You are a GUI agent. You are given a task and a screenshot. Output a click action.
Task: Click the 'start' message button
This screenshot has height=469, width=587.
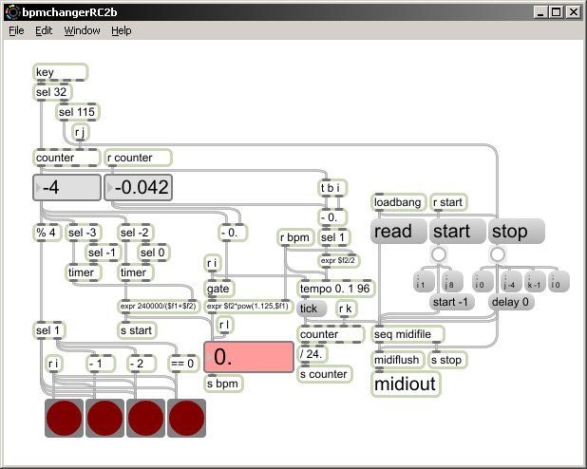458,231
